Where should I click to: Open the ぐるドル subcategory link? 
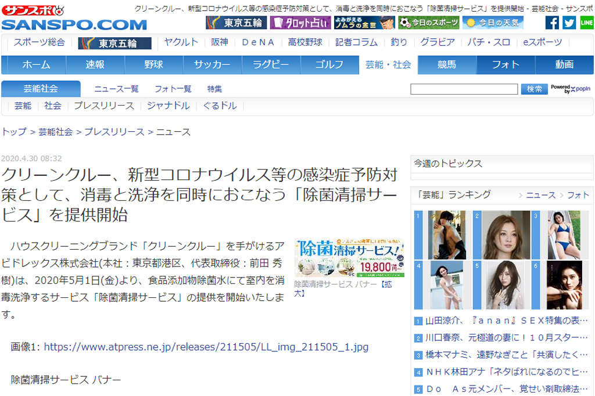[x=220, y=106]
